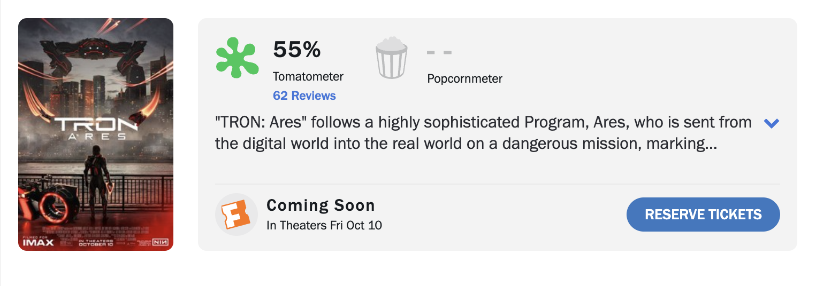Select the Tomatometer label text
Screen dimensions: 839x286
(x=308, y=76)
